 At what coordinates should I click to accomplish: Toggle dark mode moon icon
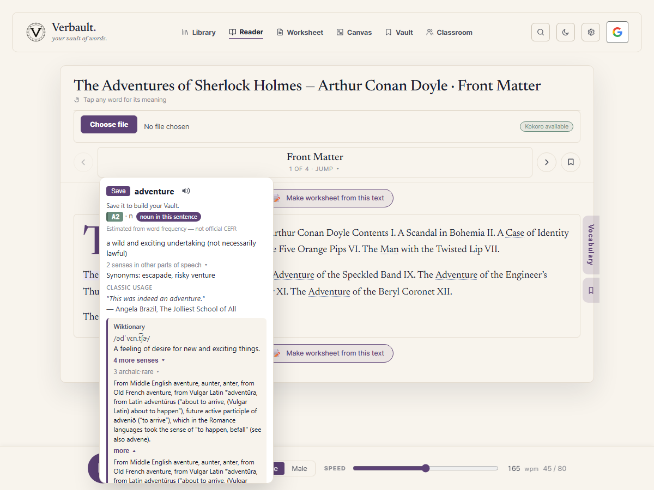click(x=566, y=32)
